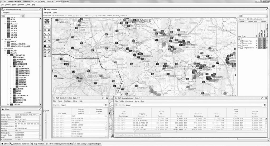The height and width of the screenshot is (146, 270).
Task: Click the camera snapshot tool icon
Action: (45, 41)
